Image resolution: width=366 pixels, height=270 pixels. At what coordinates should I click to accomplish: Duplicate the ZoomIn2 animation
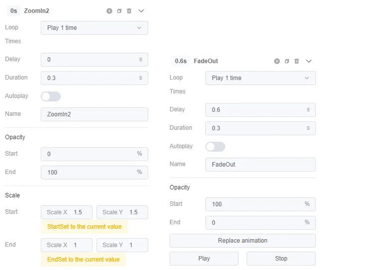click(119, 11)
